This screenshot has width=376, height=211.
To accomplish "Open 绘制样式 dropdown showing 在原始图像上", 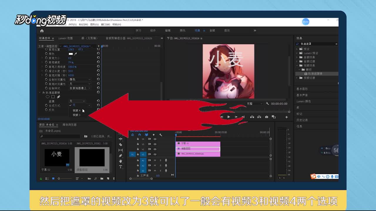I will pos(80,88).
